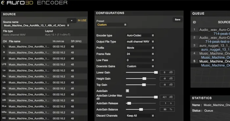Select the Rb channel file row
This screenshot has width=230, height=121.
click(44, 88)
